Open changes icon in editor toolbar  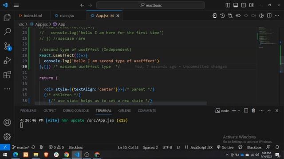click(215, 16)
